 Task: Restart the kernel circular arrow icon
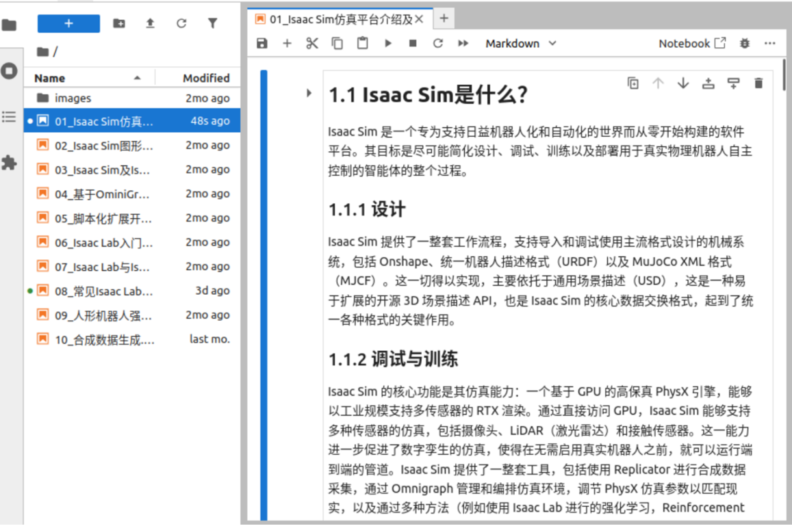[438, 43]
